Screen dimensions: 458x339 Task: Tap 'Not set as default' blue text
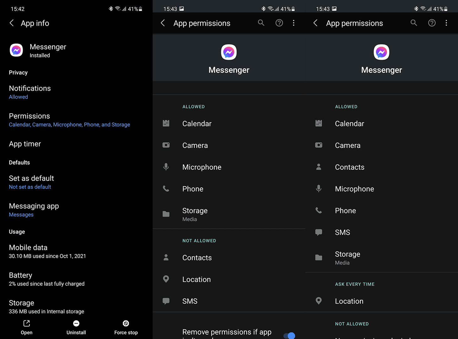pos(30,187)
